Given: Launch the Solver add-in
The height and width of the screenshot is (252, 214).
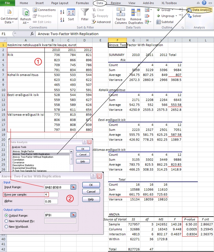Looking at the screenshot, I should [x=194, y=16].
